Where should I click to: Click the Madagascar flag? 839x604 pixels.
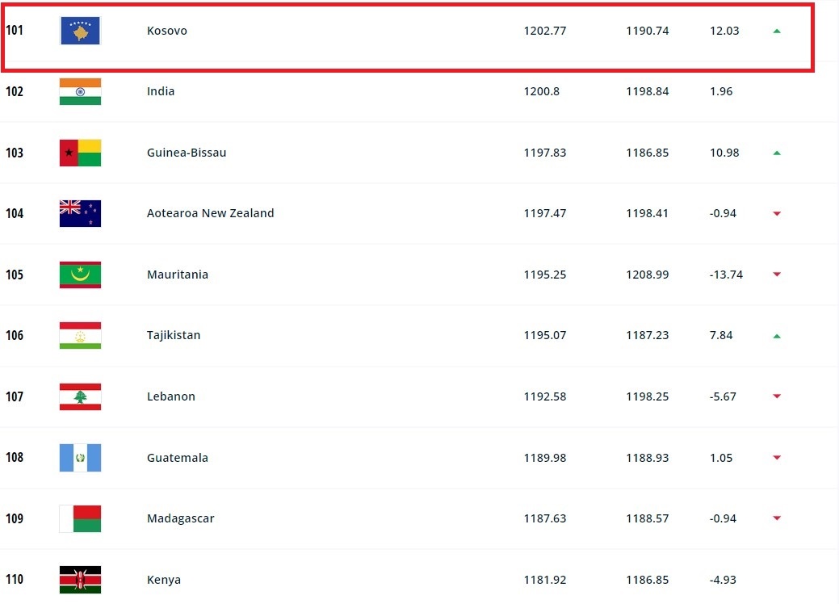[80, 518]
